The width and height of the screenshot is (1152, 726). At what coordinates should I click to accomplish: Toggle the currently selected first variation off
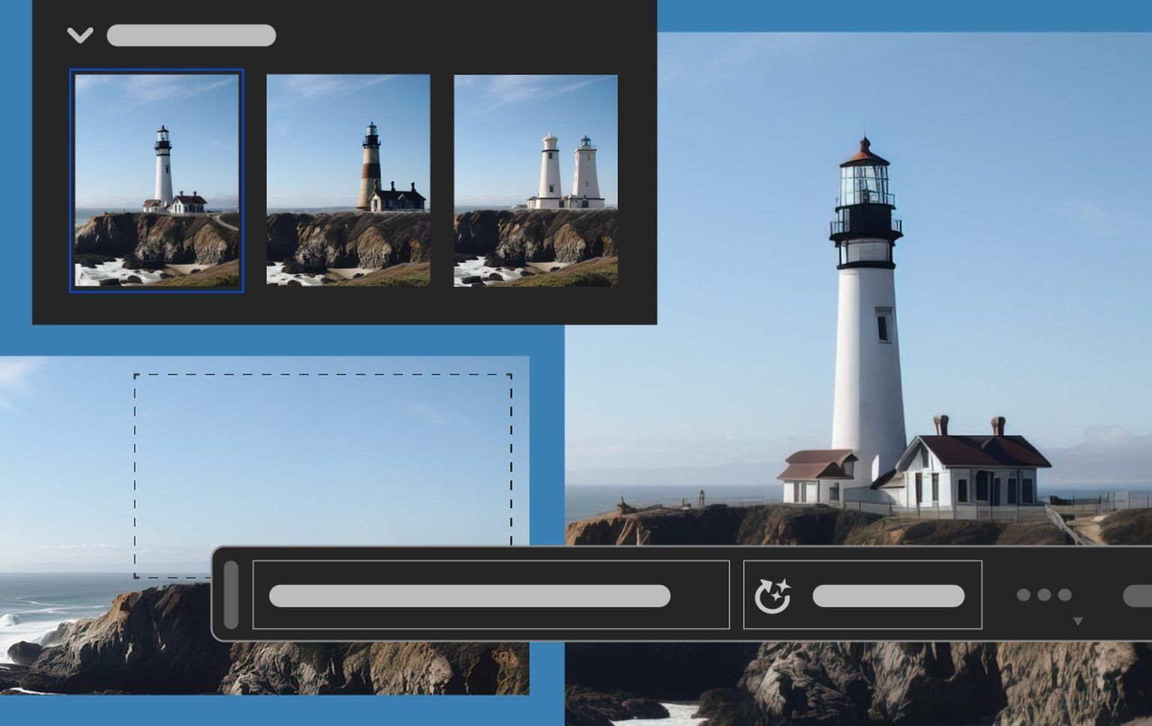click(x=157, y=180)
